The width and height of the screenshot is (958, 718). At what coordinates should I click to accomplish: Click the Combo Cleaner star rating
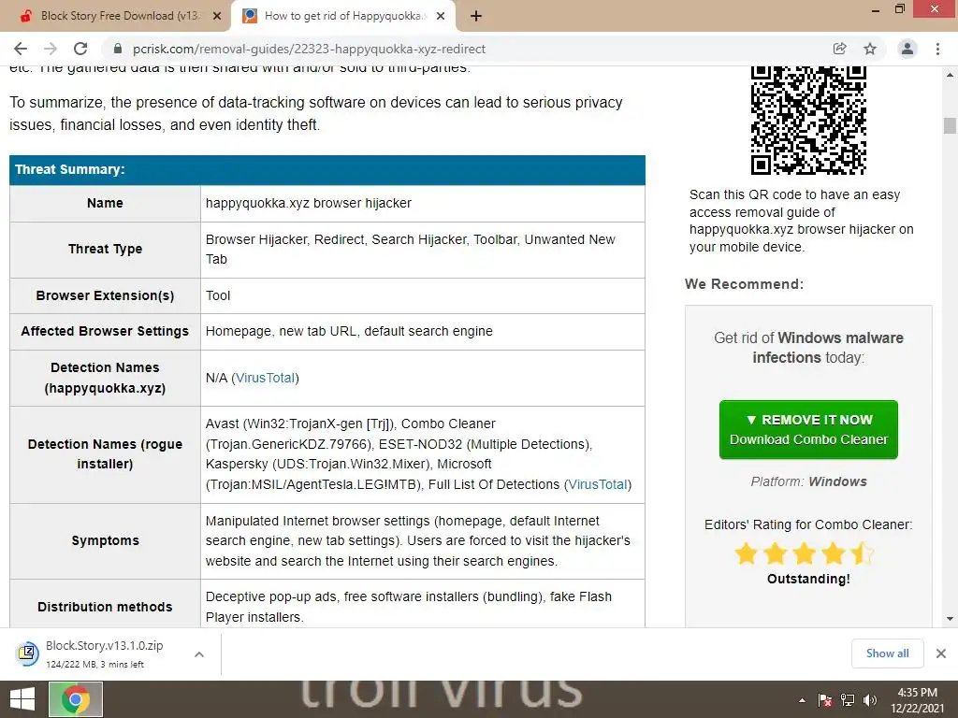point(804,553)
